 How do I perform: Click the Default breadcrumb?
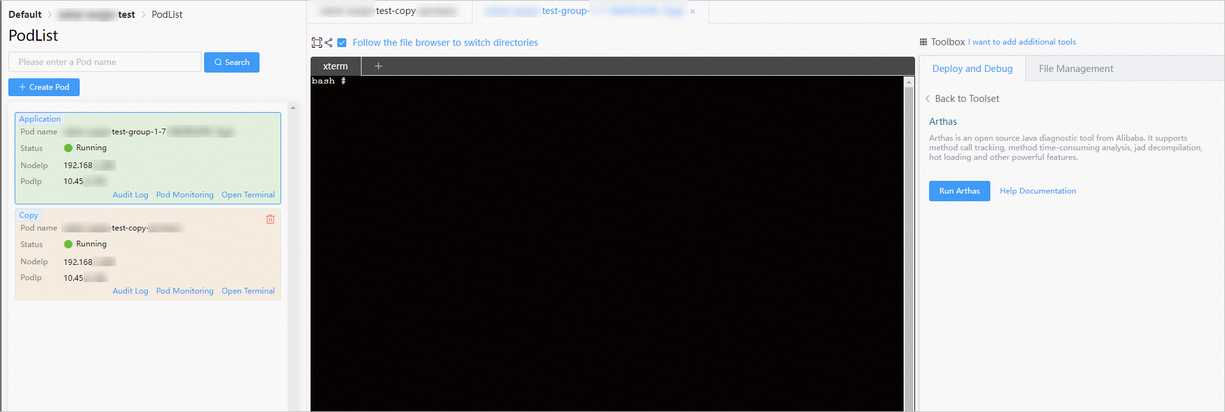coord(25,15)
